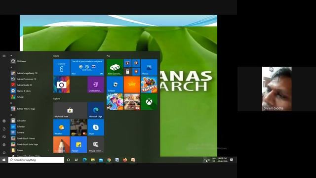Screen dimensions: 316x178
Task: Open the Microsoft Edge tile
Action: pyautogui.click(x=96, y=110)
